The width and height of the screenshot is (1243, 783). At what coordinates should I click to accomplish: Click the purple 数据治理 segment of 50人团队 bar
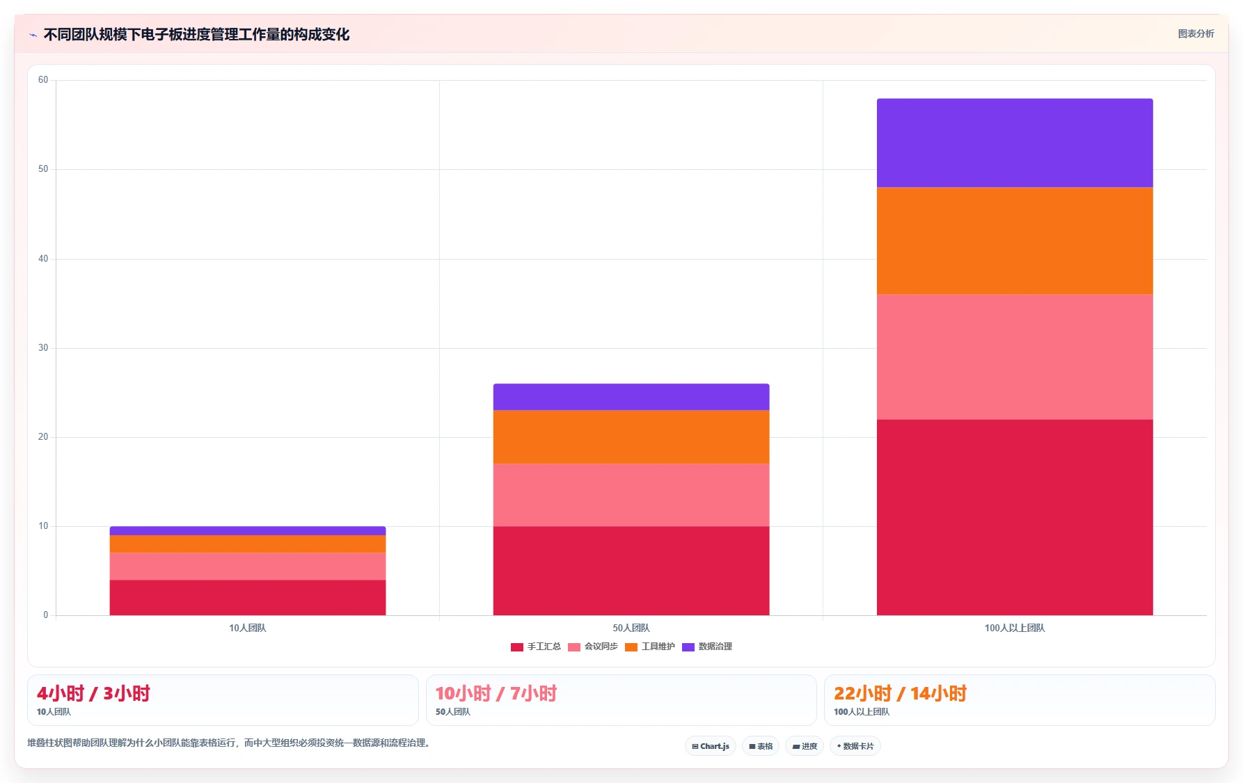631,397
